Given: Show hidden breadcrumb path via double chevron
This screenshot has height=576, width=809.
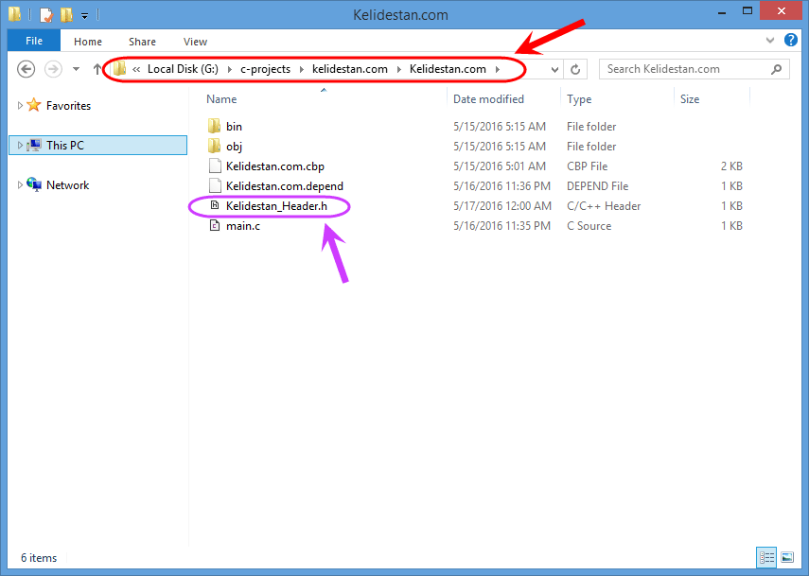Looking at the screenshot, I should click(x=136, y=69).
